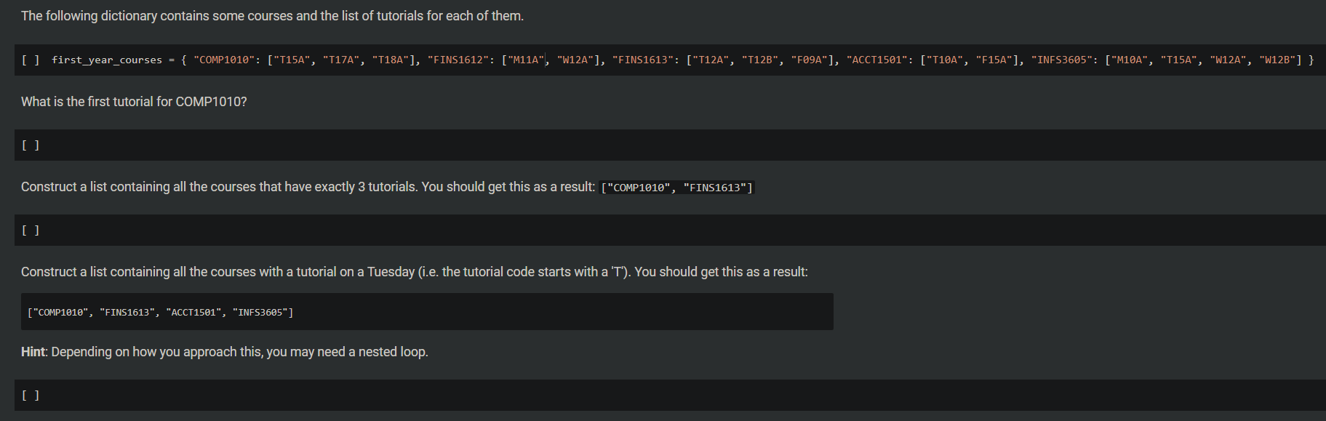The height and width of the screenshot is (421, 1326).
Task: Place cursor on the first_year_courses variable name
Action: [x=107, y=60]
